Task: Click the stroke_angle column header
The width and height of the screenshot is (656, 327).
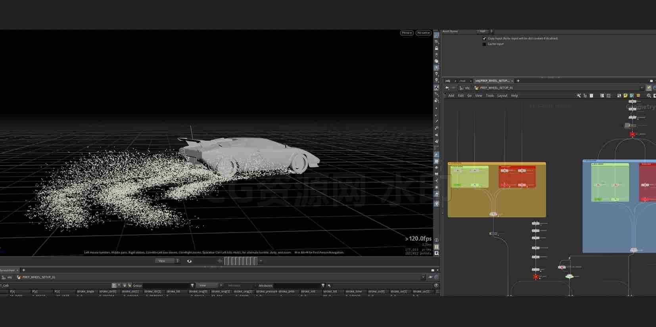Action: tap(86, 291)
